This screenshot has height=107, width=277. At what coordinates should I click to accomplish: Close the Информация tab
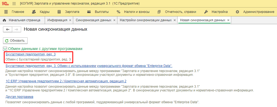pyautogui.click(x=70, y=20)
